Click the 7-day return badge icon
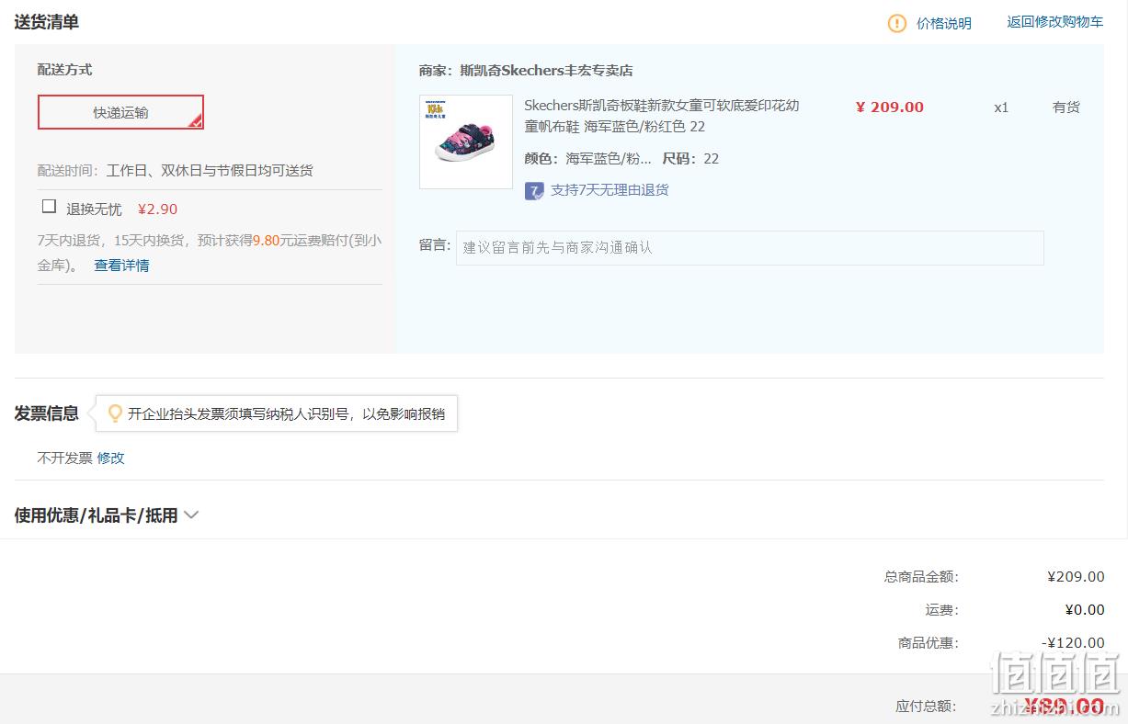1128x724 pixels. [534, 190]
